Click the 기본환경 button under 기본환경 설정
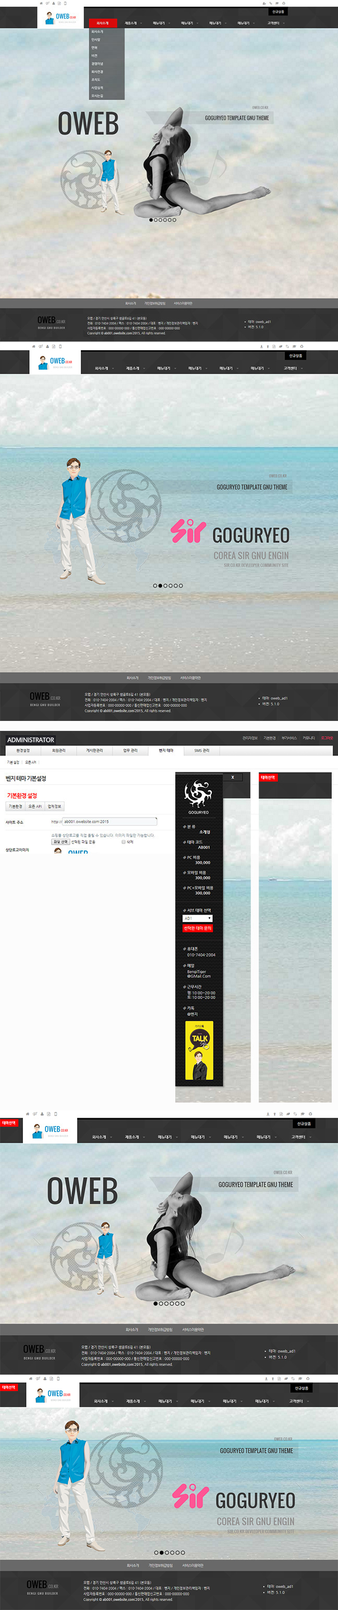 [15, 806]
